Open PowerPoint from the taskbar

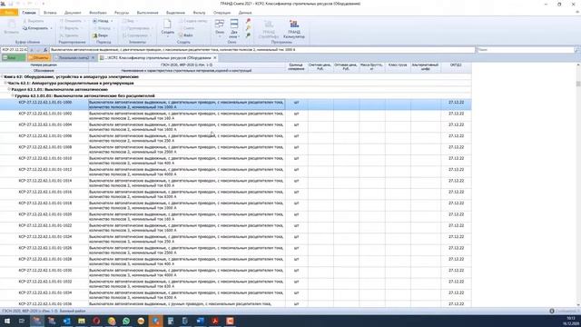[230, 321]
